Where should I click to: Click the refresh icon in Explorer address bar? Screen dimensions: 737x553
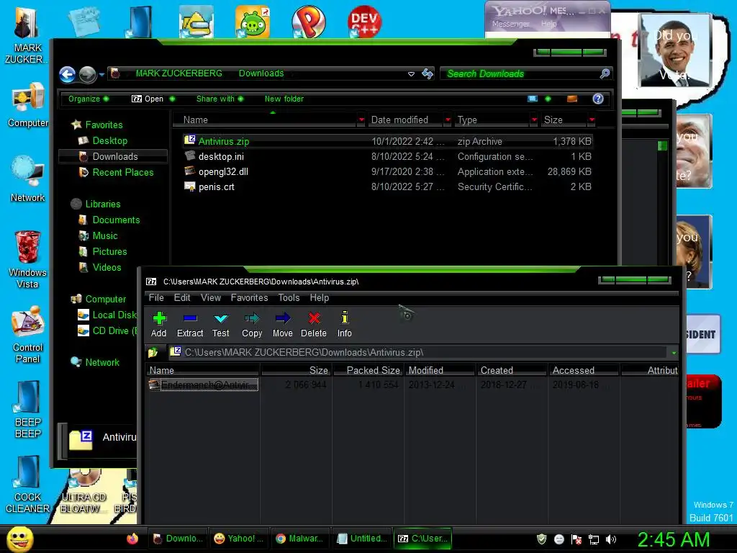pos(428,74)
